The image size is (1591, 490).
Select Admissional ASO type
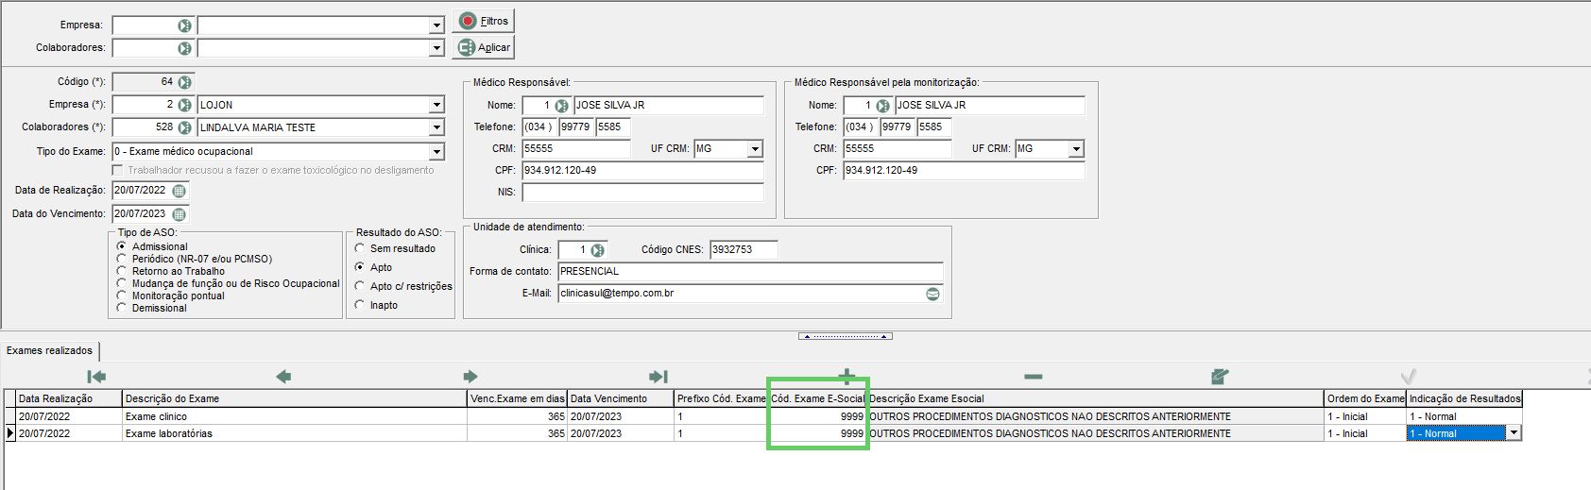(x=121, y=246)
